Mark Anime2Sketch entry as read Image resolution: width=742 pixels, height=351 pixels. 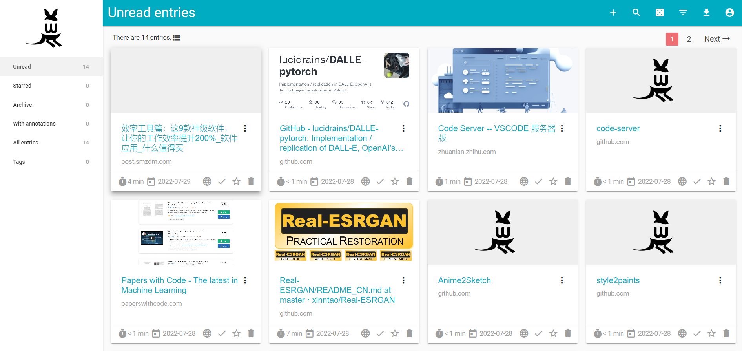(x=539, y=333)
